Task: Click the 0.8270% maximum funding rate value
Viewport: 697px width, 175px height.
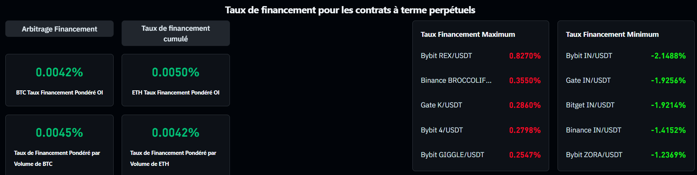Action: point(525,56)
